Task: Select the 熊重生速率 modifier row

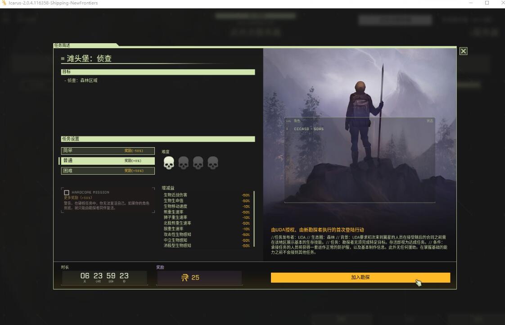Action: point(207,212)
